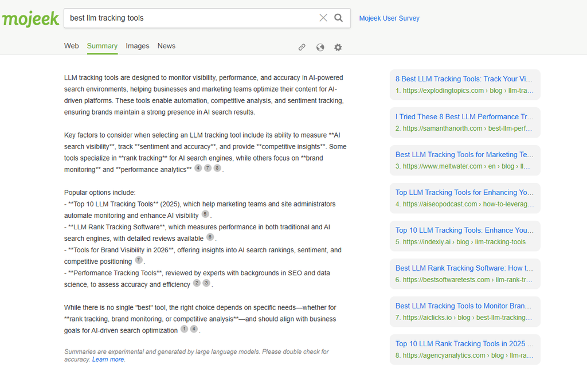Screen dimensions: 587x383
Task: Select the Summary tab
Action: click(x=102, y=46)
